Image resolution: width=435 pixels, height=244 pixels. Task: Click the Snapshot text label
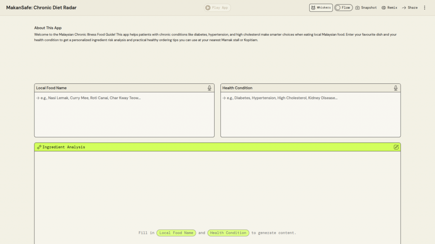(x=369, y=8)
